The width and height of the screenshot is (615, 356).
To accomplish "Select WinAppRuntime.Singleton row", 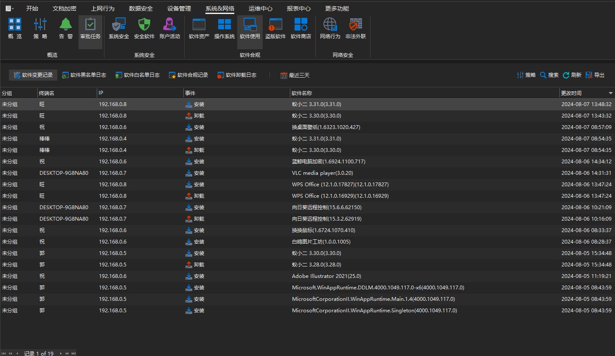I will tap(307, 310).
